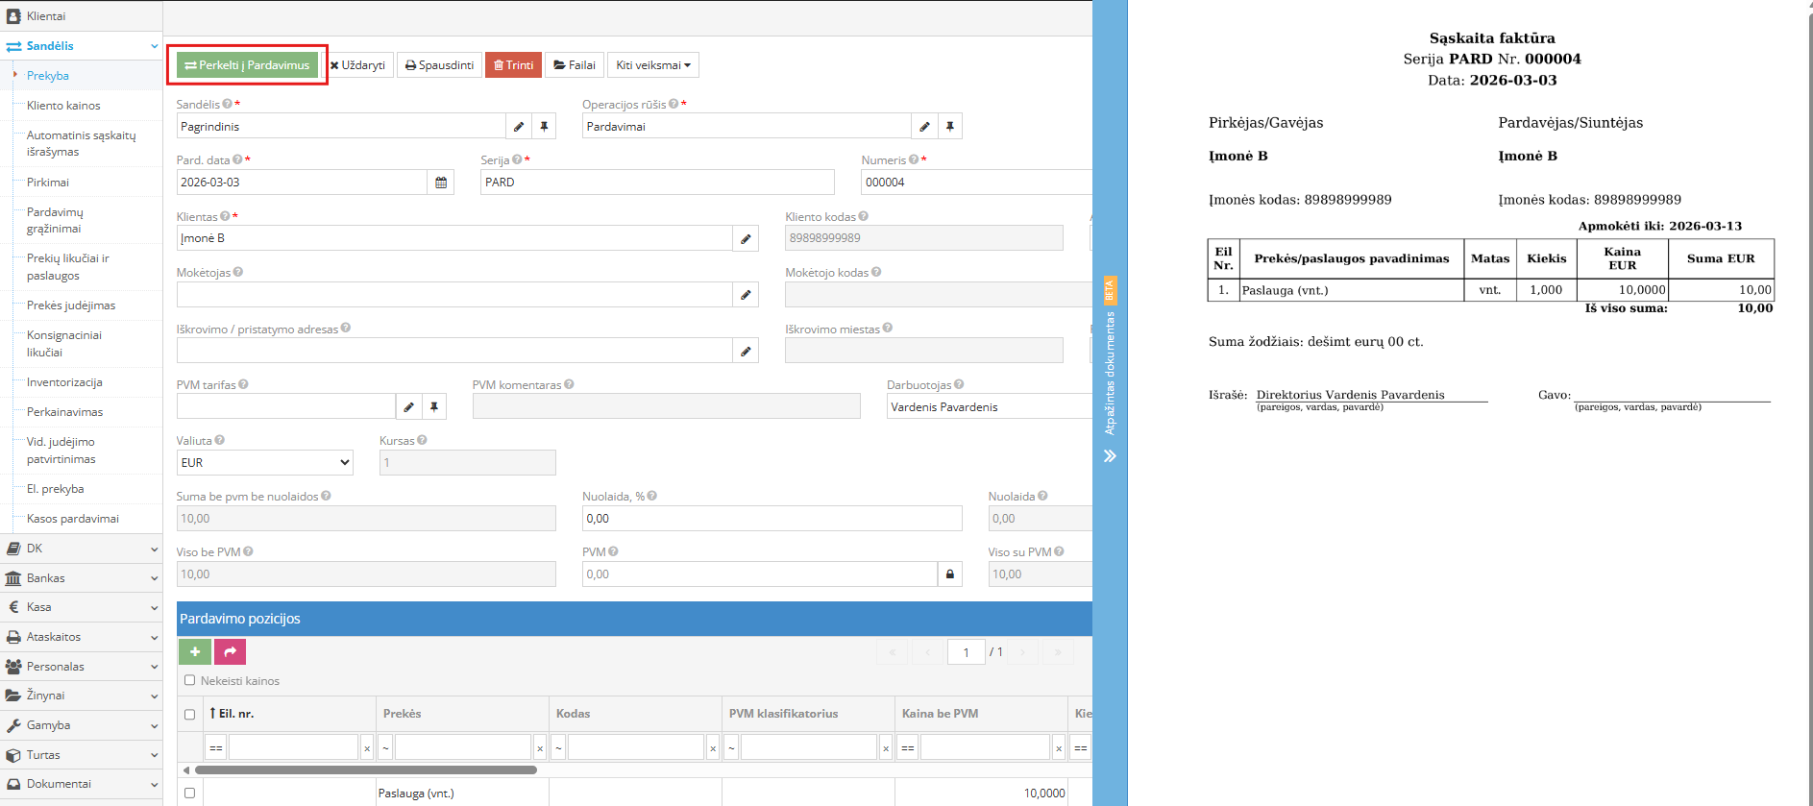Viewport: 1813px width, 806px height.
Task: Click the Perkelti į Pardavimus button
Action: [248, 65]
